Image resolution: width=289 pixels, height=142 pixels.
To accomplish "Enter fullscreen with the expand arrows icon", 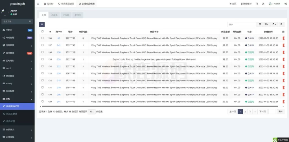I will pos(263,4).
